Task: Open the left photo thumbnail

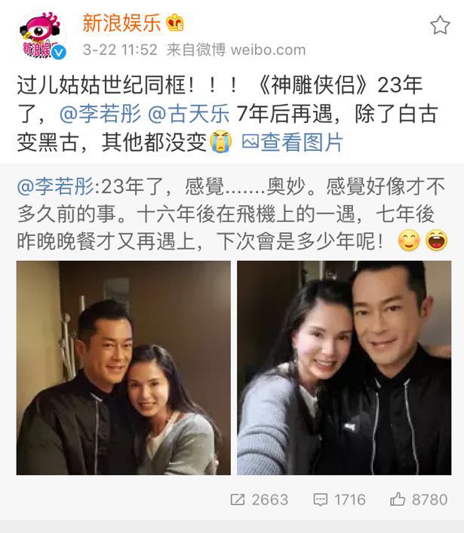Action: pos(124,368)
